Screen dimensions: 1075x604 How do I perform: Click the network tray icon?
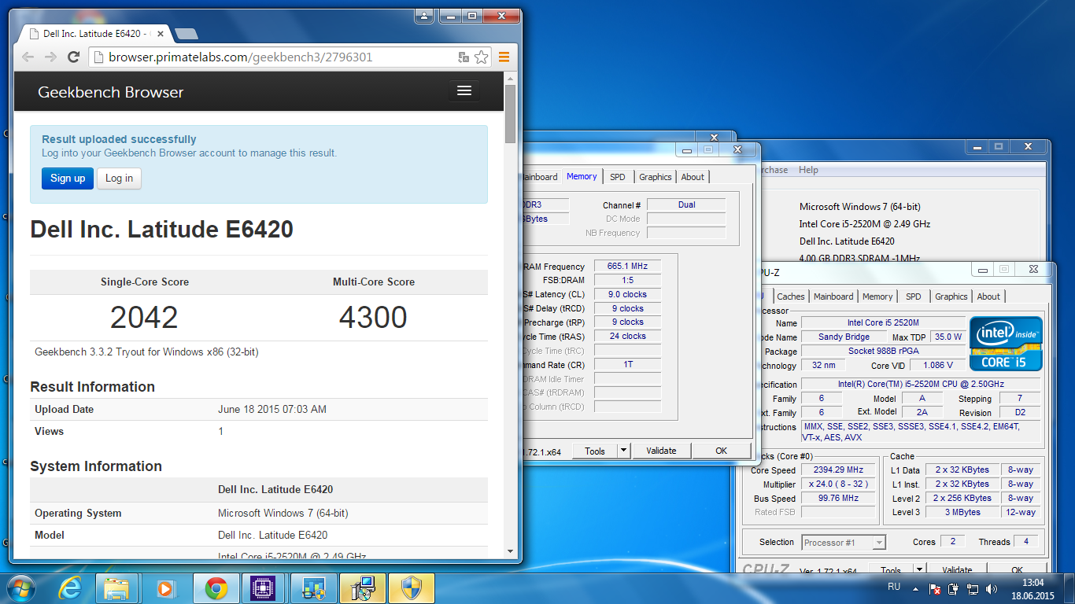(x=973, y=588)
